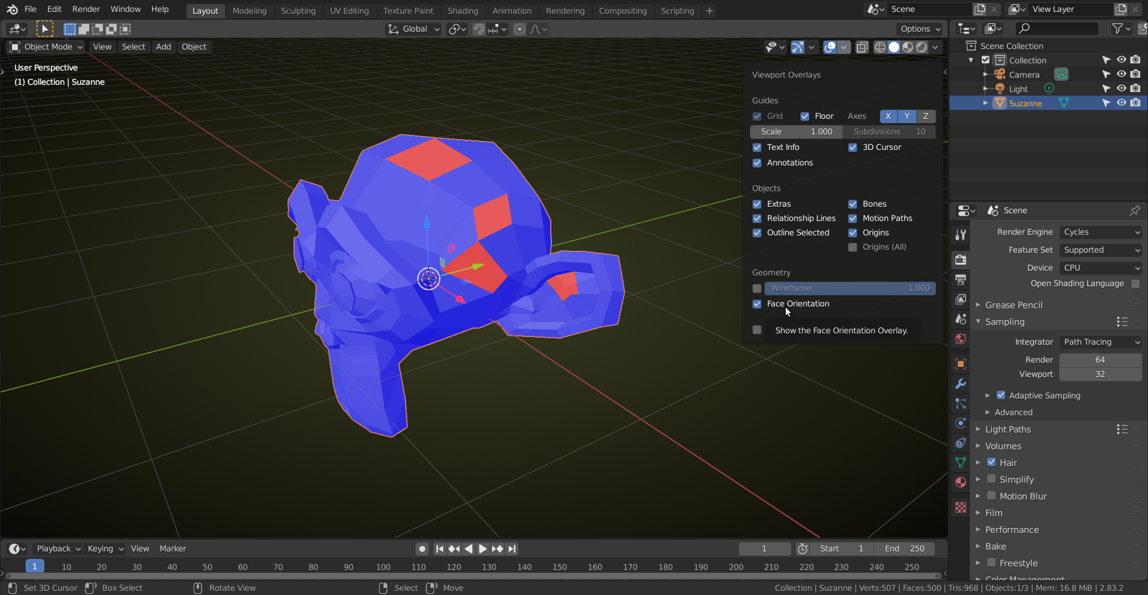
Task: Open the View Layer properties tab icon
Action: coord(961,299)
